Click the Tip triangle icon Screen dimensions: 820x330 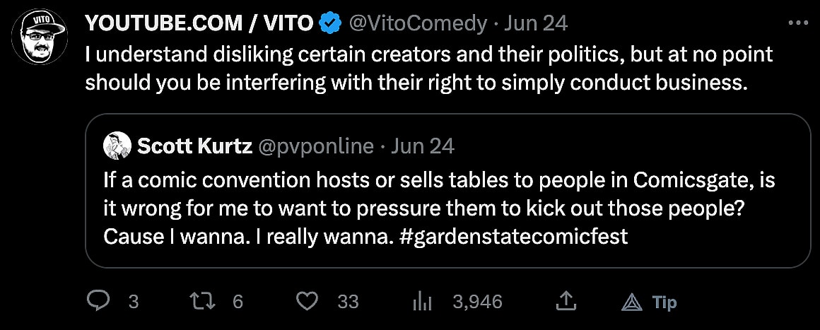[631, 302]
